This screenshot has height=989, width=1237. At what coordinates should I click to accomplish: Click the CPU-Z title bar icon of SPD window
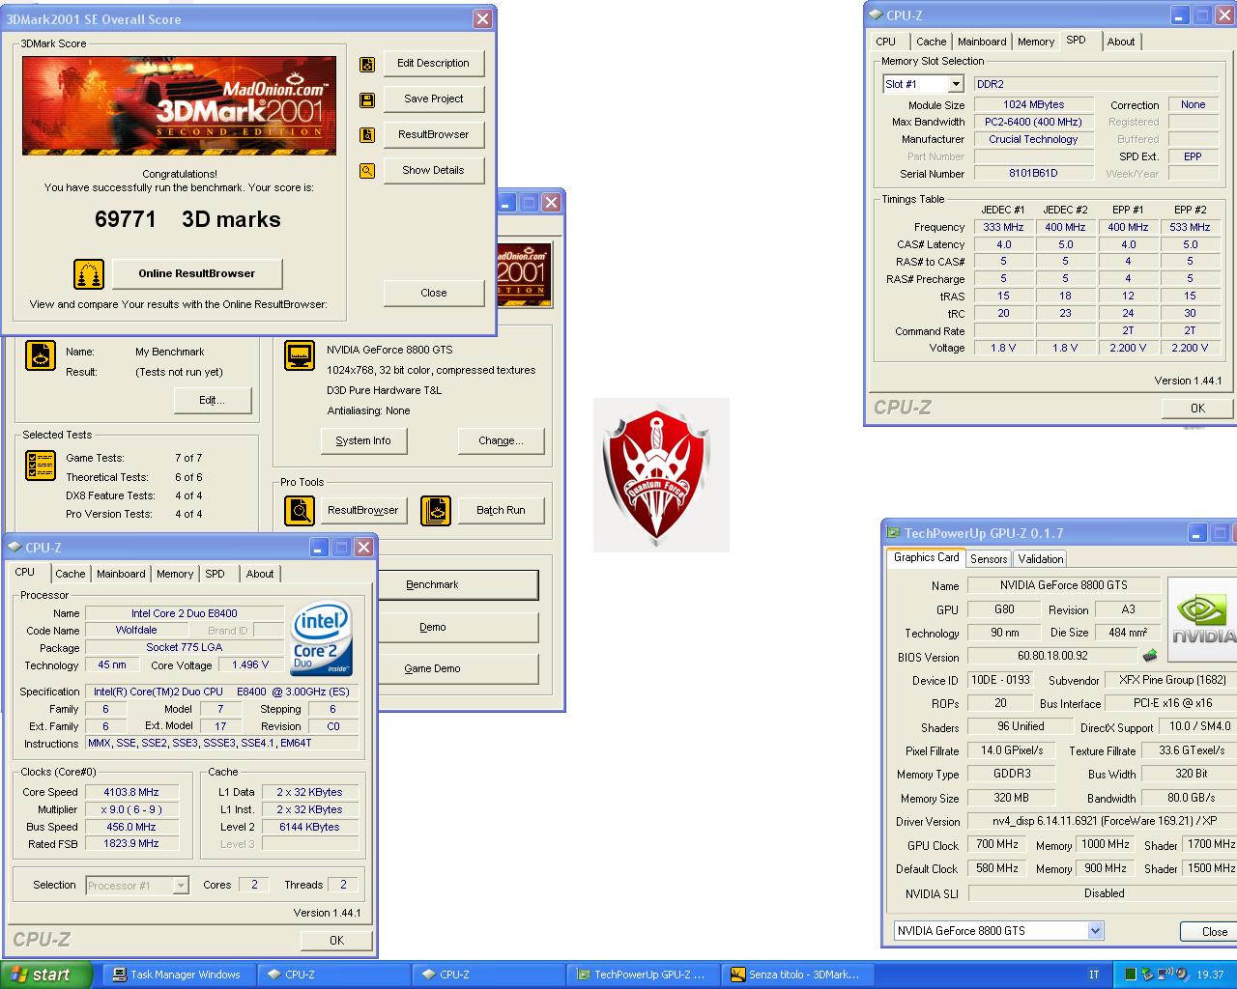point(876,15)
